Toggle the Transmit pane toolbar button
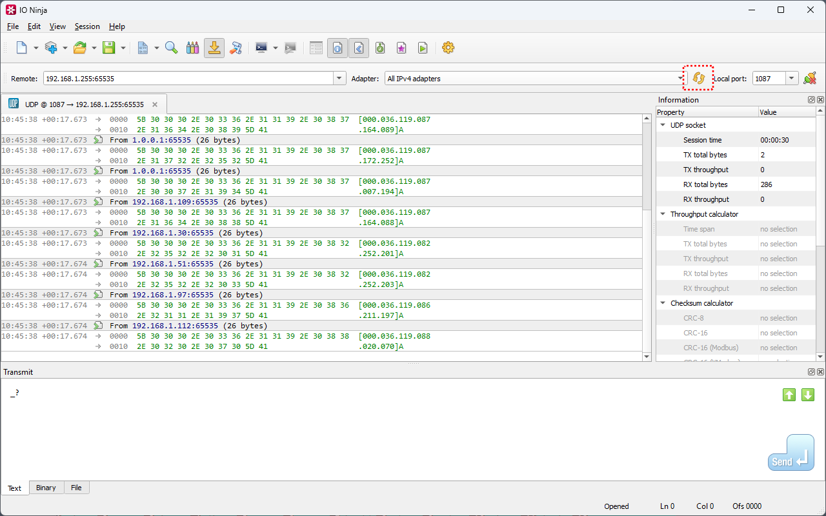The height and width of the screenshot is (516, 826). click(359, 48)
